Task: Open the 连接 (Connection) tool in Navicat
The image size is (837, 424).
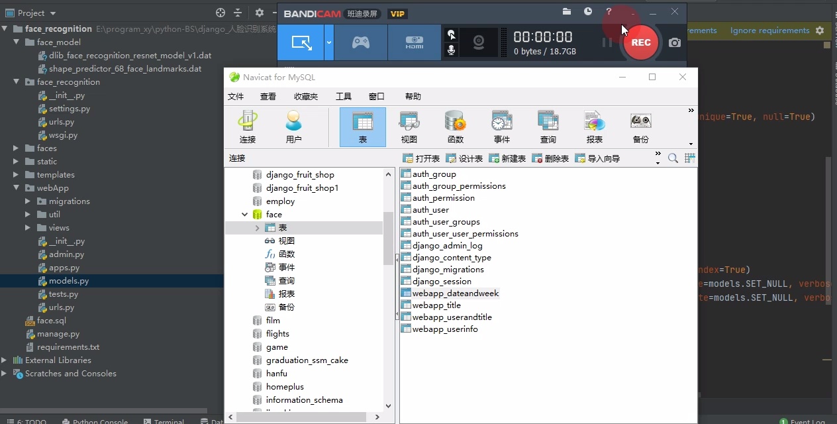Action: 247,126
